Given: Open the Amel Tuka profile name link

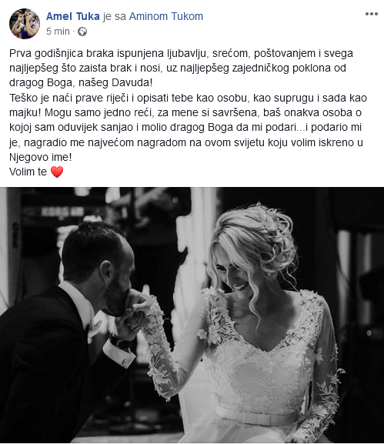Looking at the screenshot, I should [x=73, y=16].
